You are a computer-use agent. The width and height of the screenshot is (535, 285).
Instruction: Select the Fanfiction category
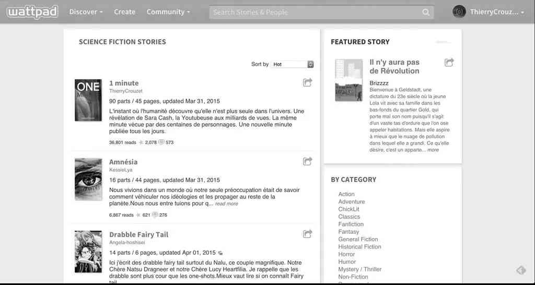click(351, 224)
